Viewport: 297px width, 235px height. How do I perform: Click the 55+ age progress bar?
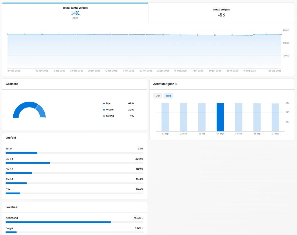click(x=75, y=193)
